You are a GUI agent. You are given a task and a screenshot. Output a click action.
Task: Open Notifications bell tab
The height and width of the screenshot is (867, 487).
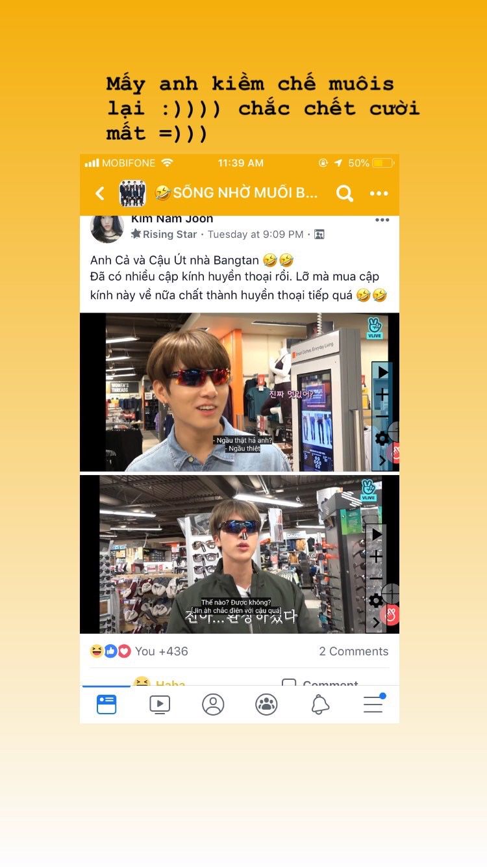(319, 705)
